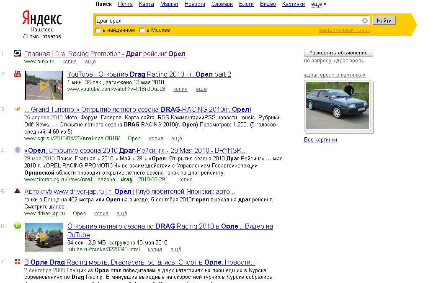Switch to Картинки tab

click(294, 4)
